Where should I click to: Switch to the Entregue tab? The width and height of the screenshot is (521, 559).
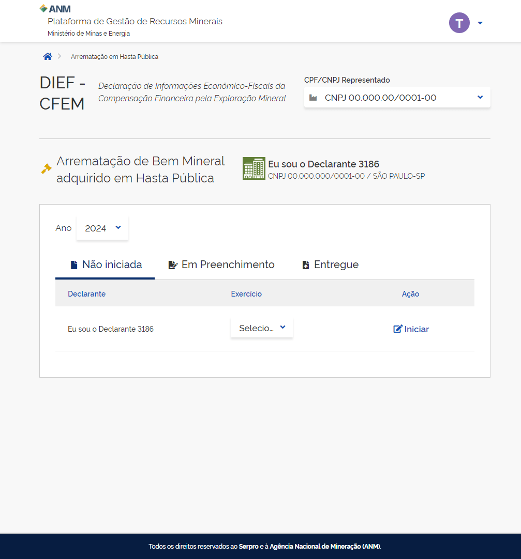pos(330,265)
